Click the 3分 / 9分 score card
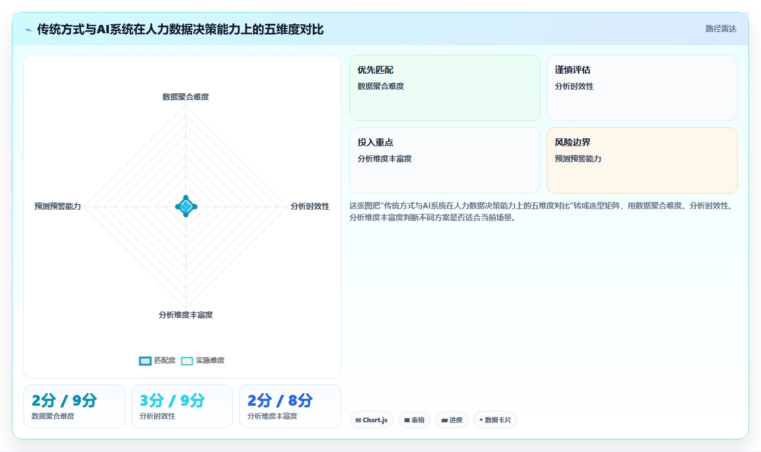Image resolution: width=761 pixels, height=452 pixels. [182, 406]
